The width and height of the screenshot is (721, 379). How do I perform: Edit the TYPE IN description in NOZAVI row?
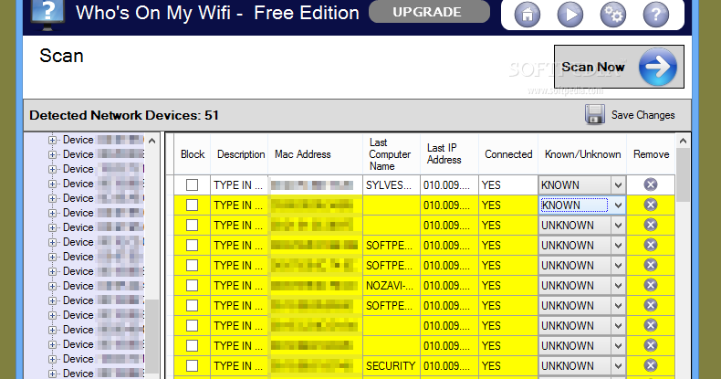coord(238,286)
